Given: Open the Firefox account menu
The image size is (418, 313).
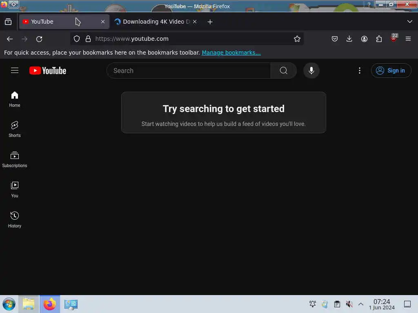Looking at the screenshot, I should pyautogui.click(x=364, y=39).
